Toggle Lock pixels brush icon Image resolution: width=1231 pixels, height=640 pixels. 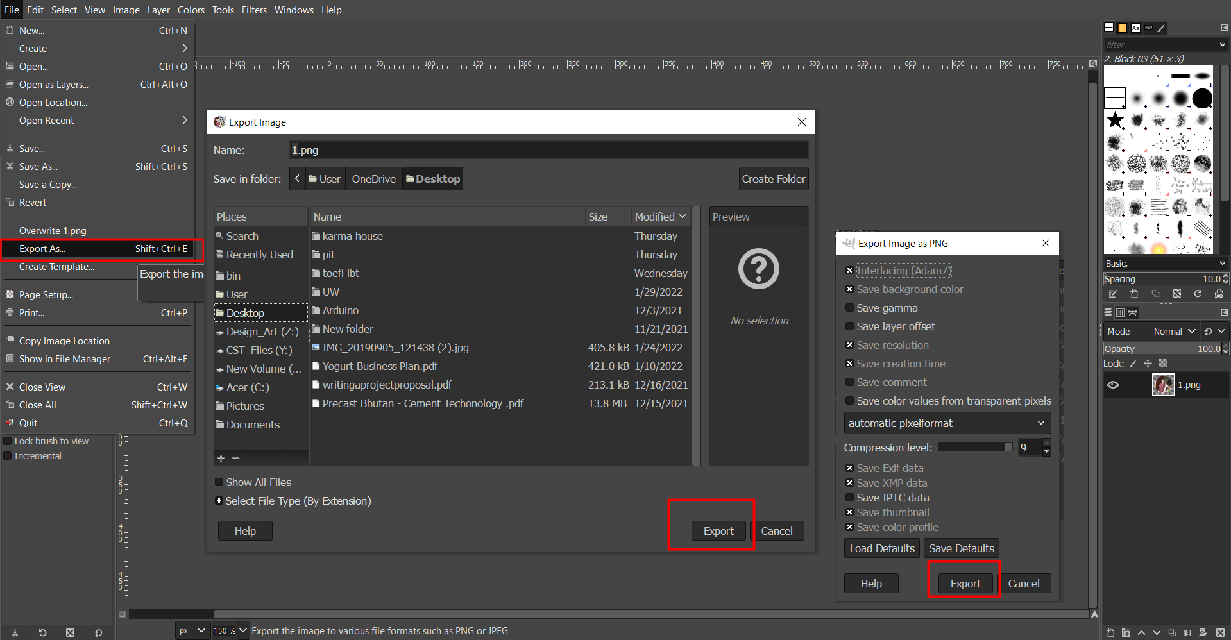(1133, 364)
